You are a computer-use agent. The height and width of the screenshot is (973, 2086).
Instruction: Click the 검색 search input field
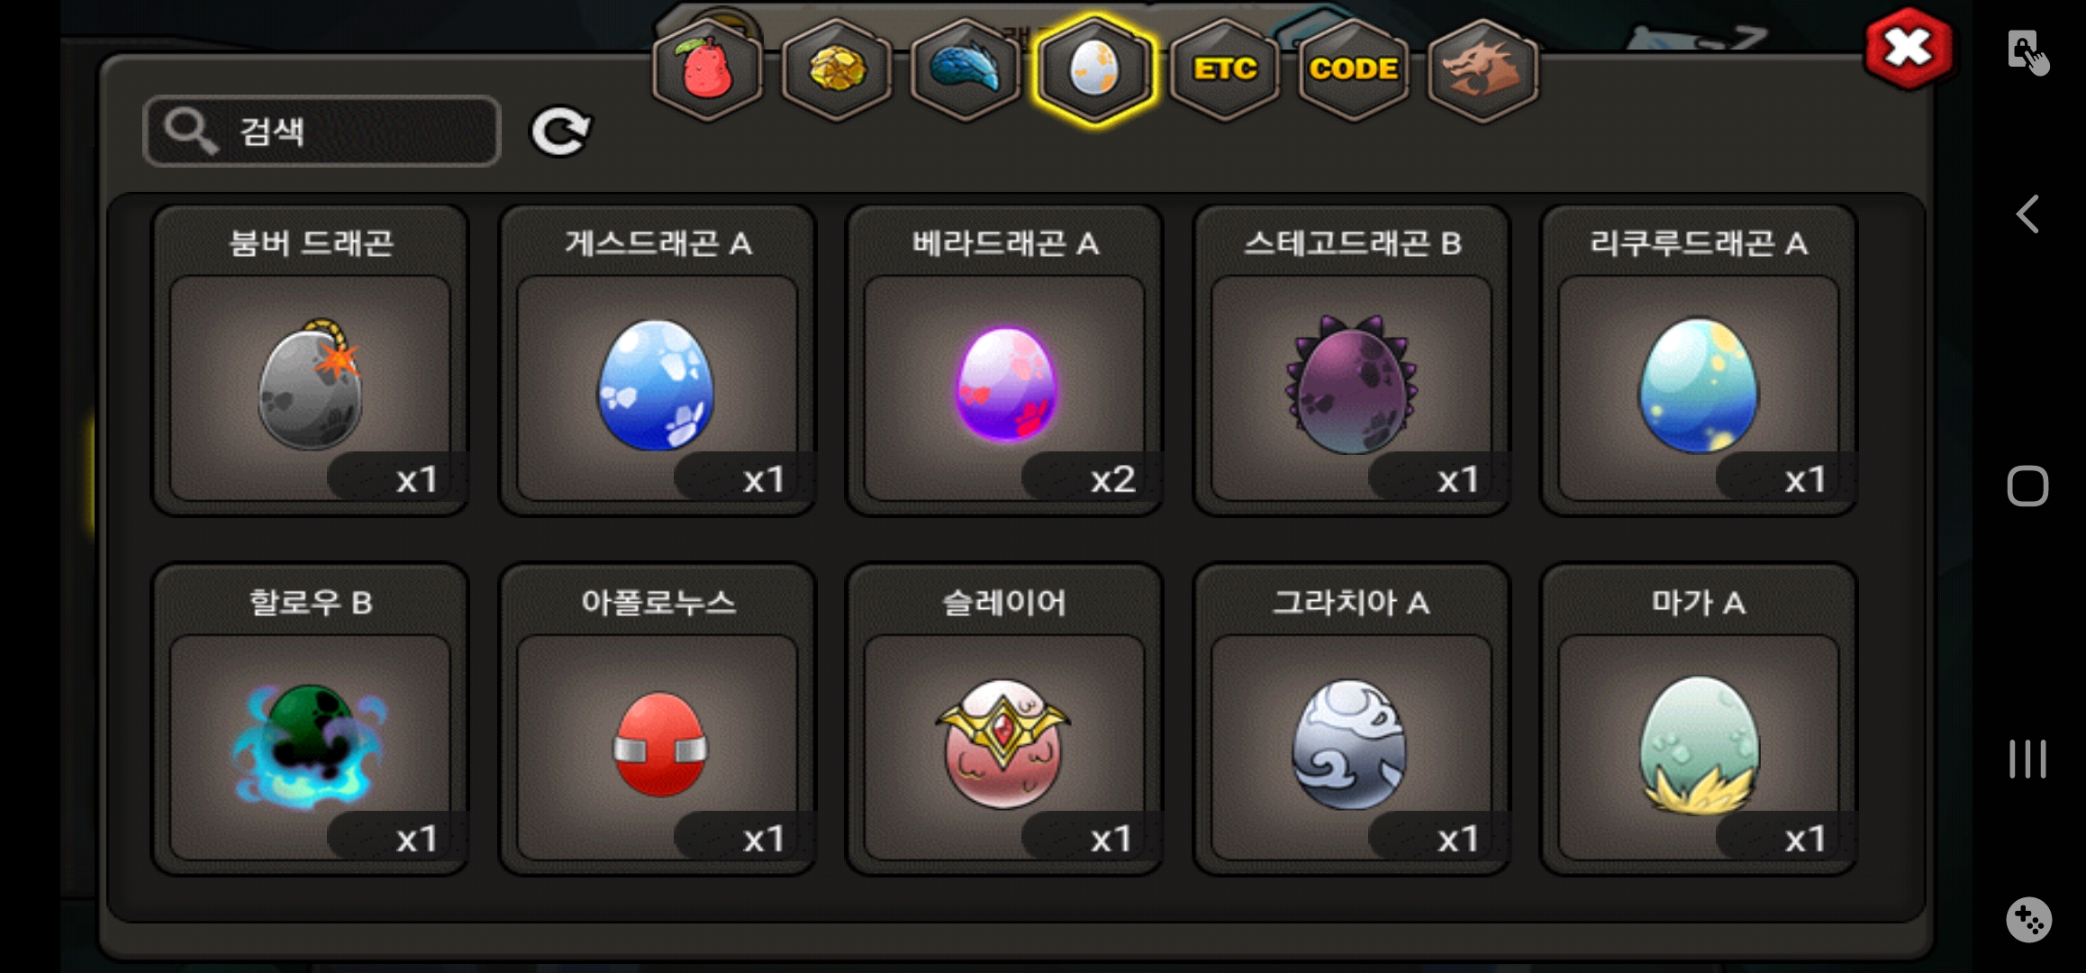(322, 132)
